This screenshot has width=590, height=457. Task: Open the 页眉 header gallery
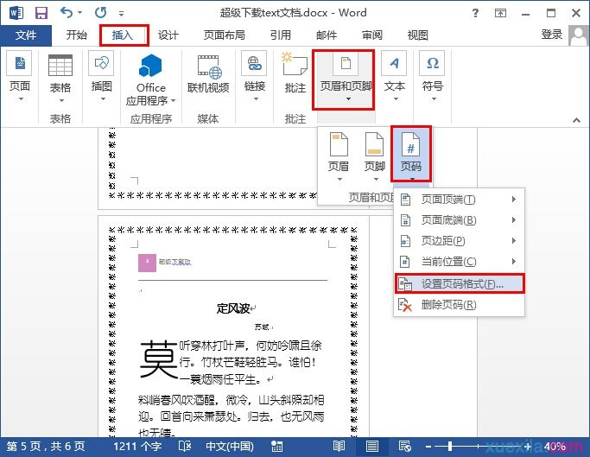coord(339,156)
